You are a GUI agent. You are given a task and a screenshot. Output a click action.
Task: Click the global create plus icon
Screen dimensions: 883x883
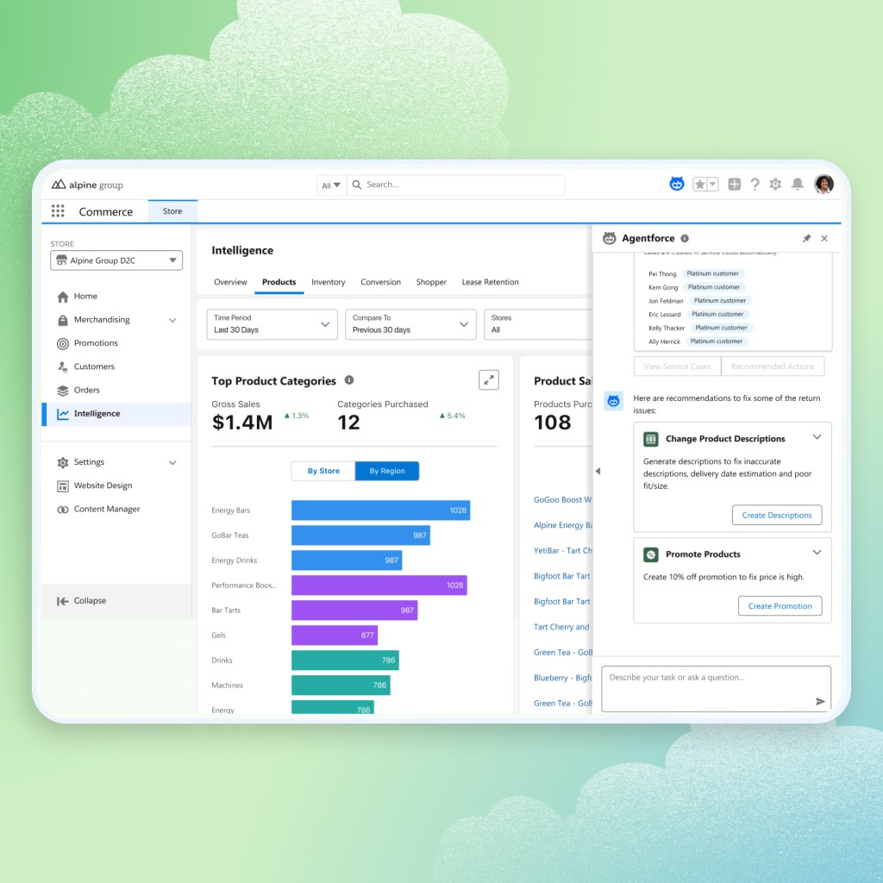click(735, 185)
